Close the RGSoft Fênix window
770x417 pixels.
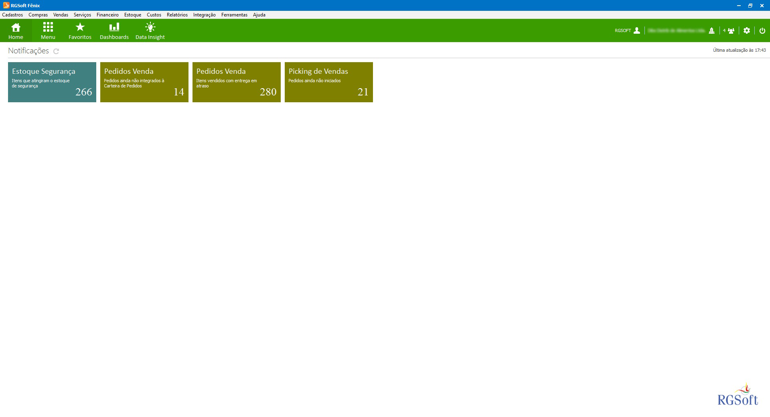point(762,6)
